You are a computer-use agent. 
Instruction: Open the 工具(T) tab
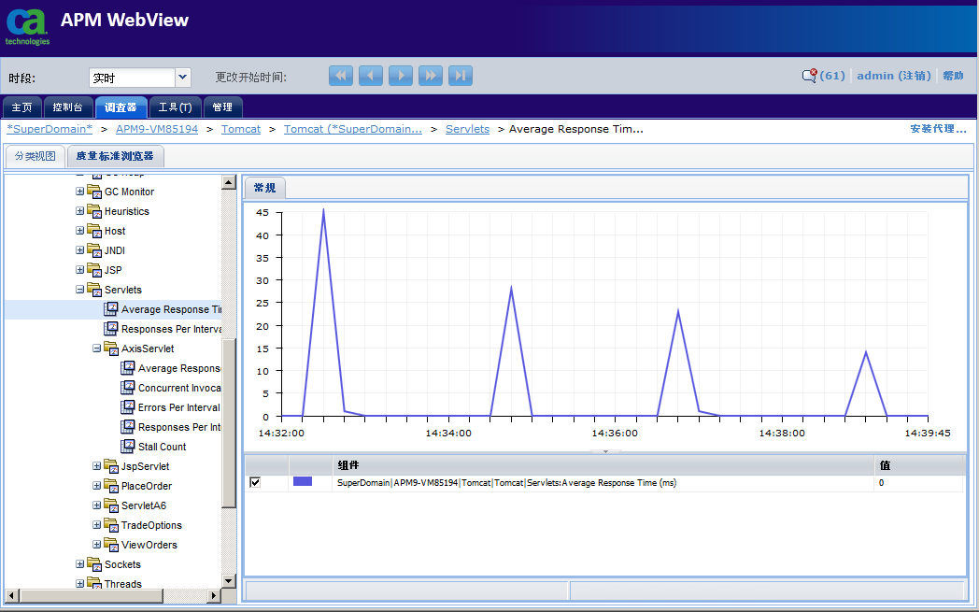click(x=175, y=107)
